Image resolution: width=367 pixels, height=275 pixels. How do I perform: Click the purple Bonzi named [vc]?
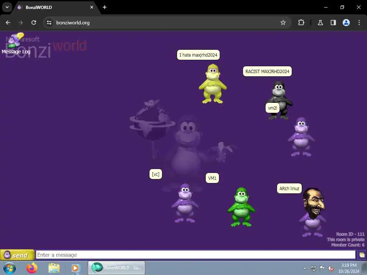coord(185,203)
